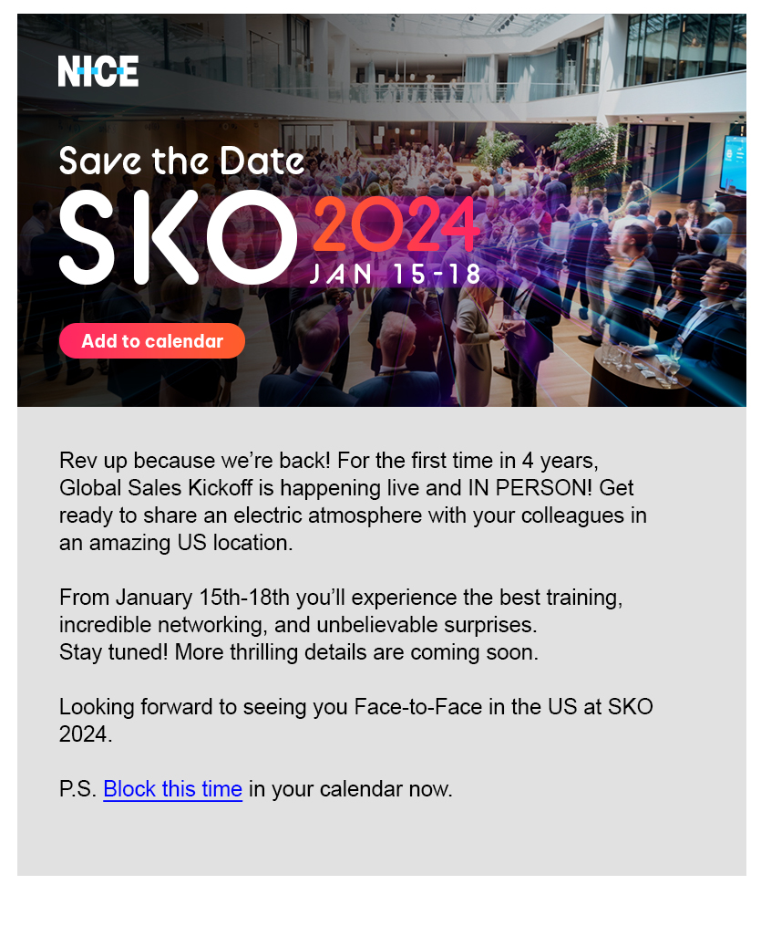This screenshot has height=926, width=761.
Task: Click the 'an amazing US location.' line
Action: click(x=176, y=543)
